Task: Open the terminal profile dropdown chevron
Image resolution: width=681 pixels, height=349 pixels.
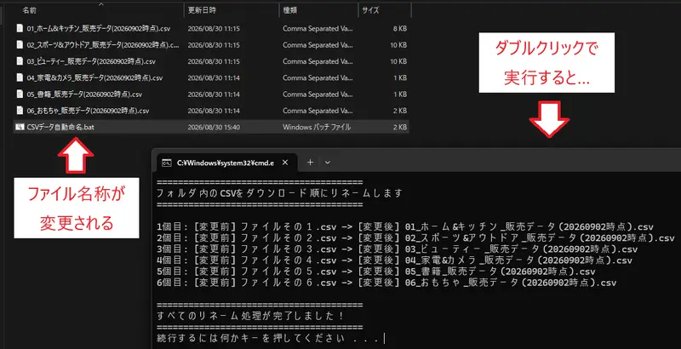Action: pyautogui.click(x=328, y=163)
